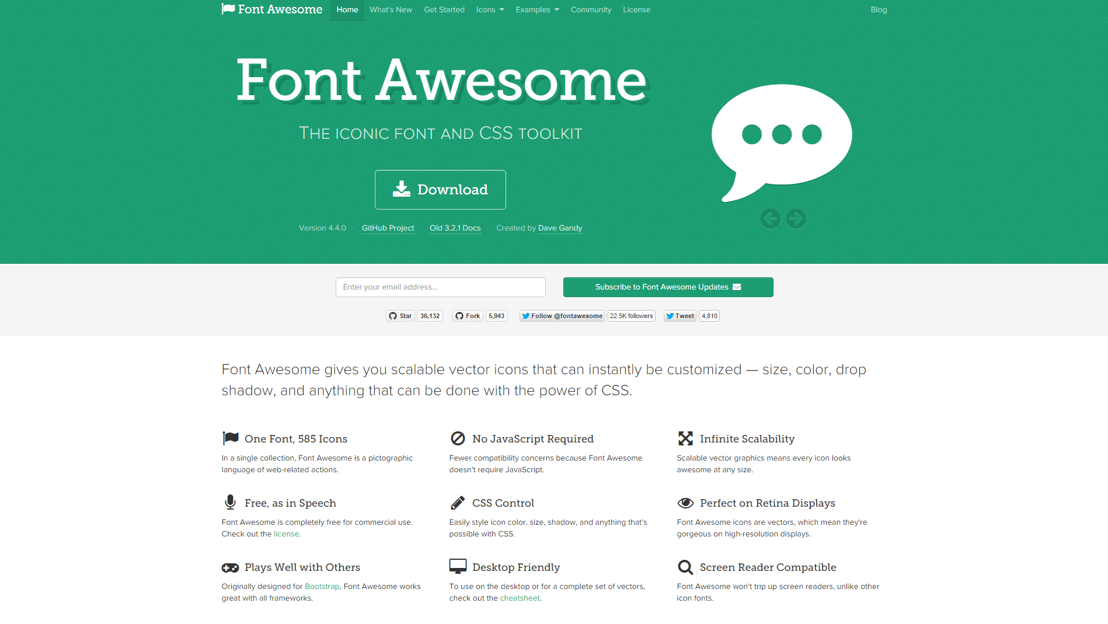The image size is (1108, 624).
Task: Click the magnifier icon beside Screen Reader Compatible
Action: click(685, 567)
